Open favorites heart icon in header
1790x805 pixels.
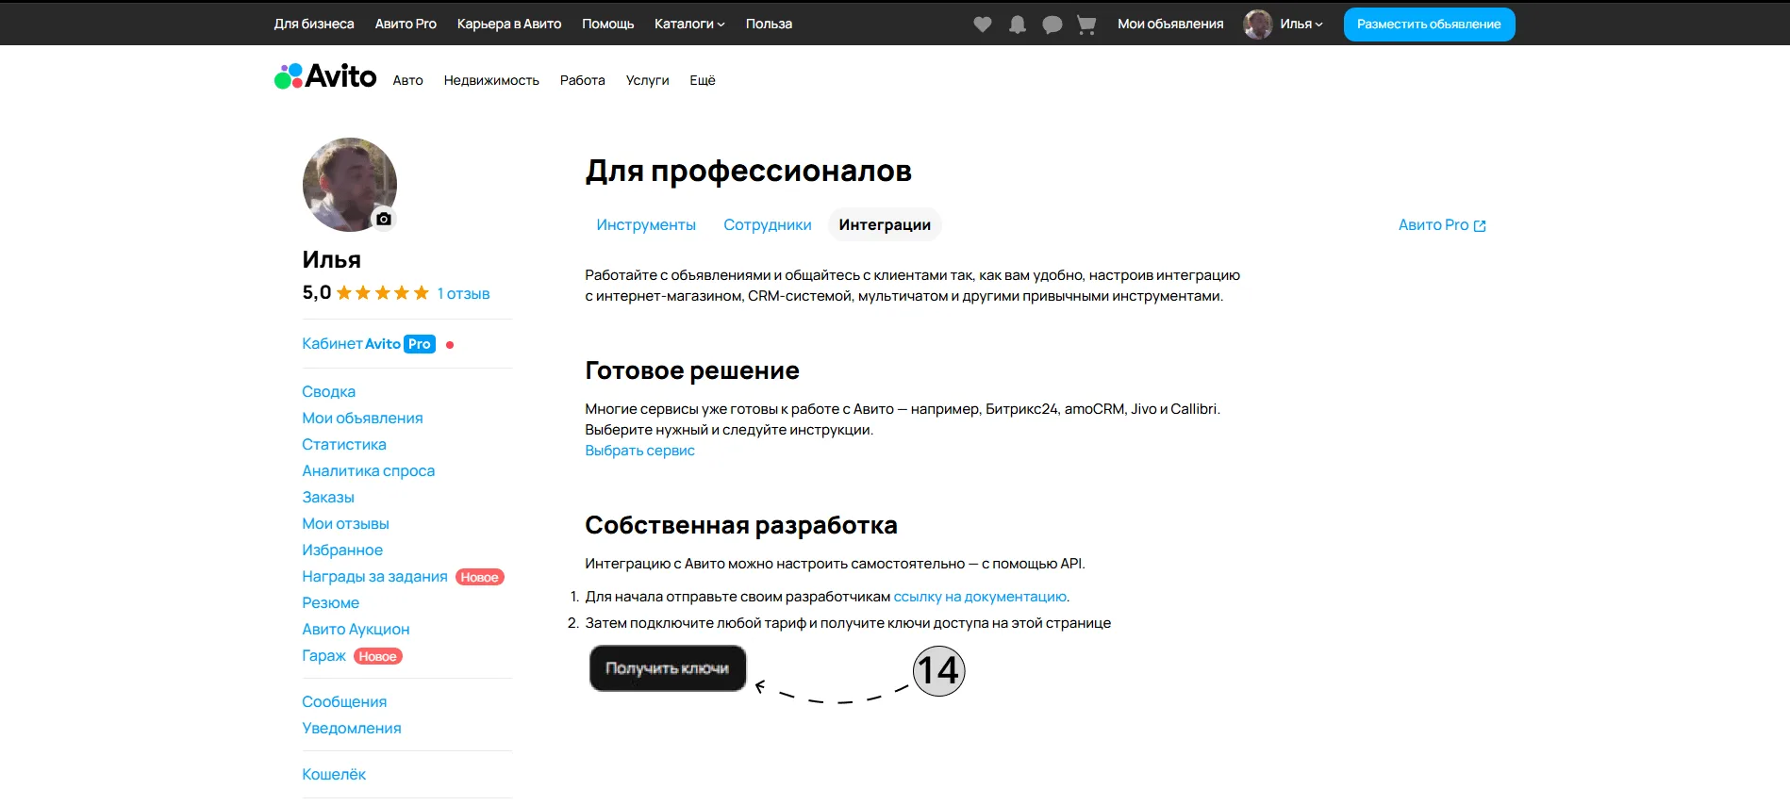(983, 25)
